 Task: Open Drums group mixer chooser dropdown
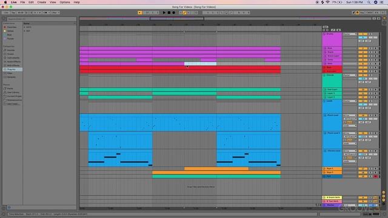coord(350,34)
